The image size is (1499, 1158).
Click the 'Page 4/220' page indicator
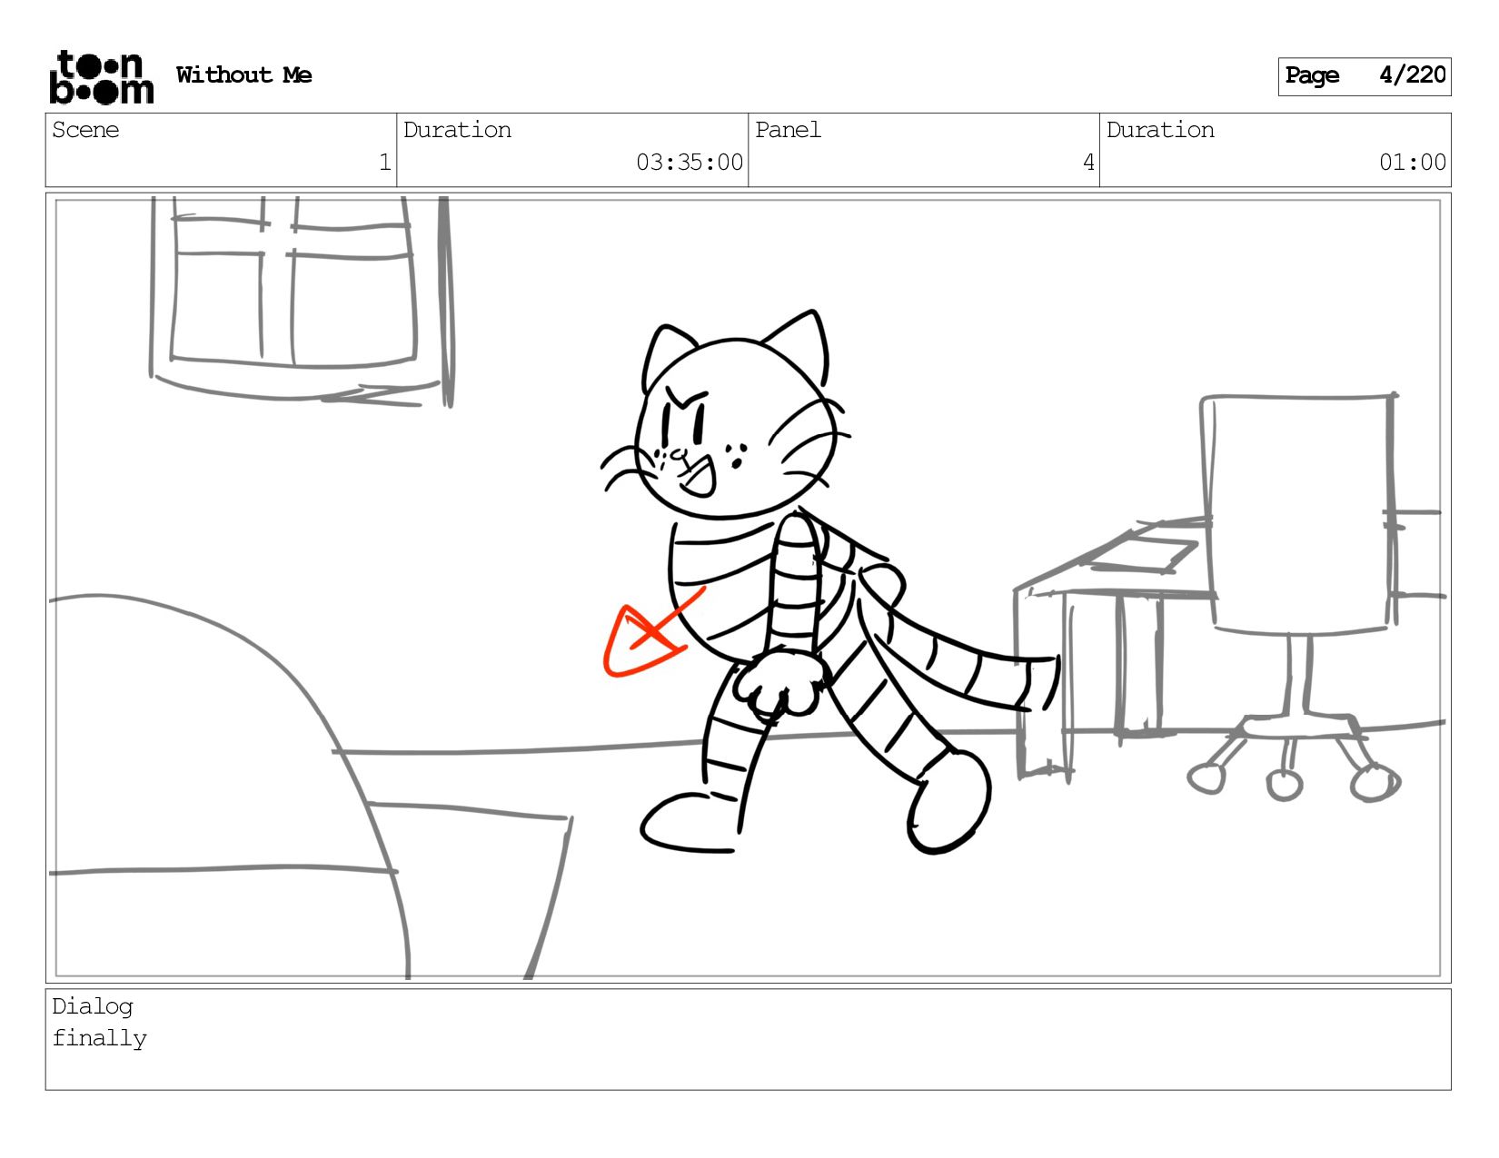pos(1365,76)
